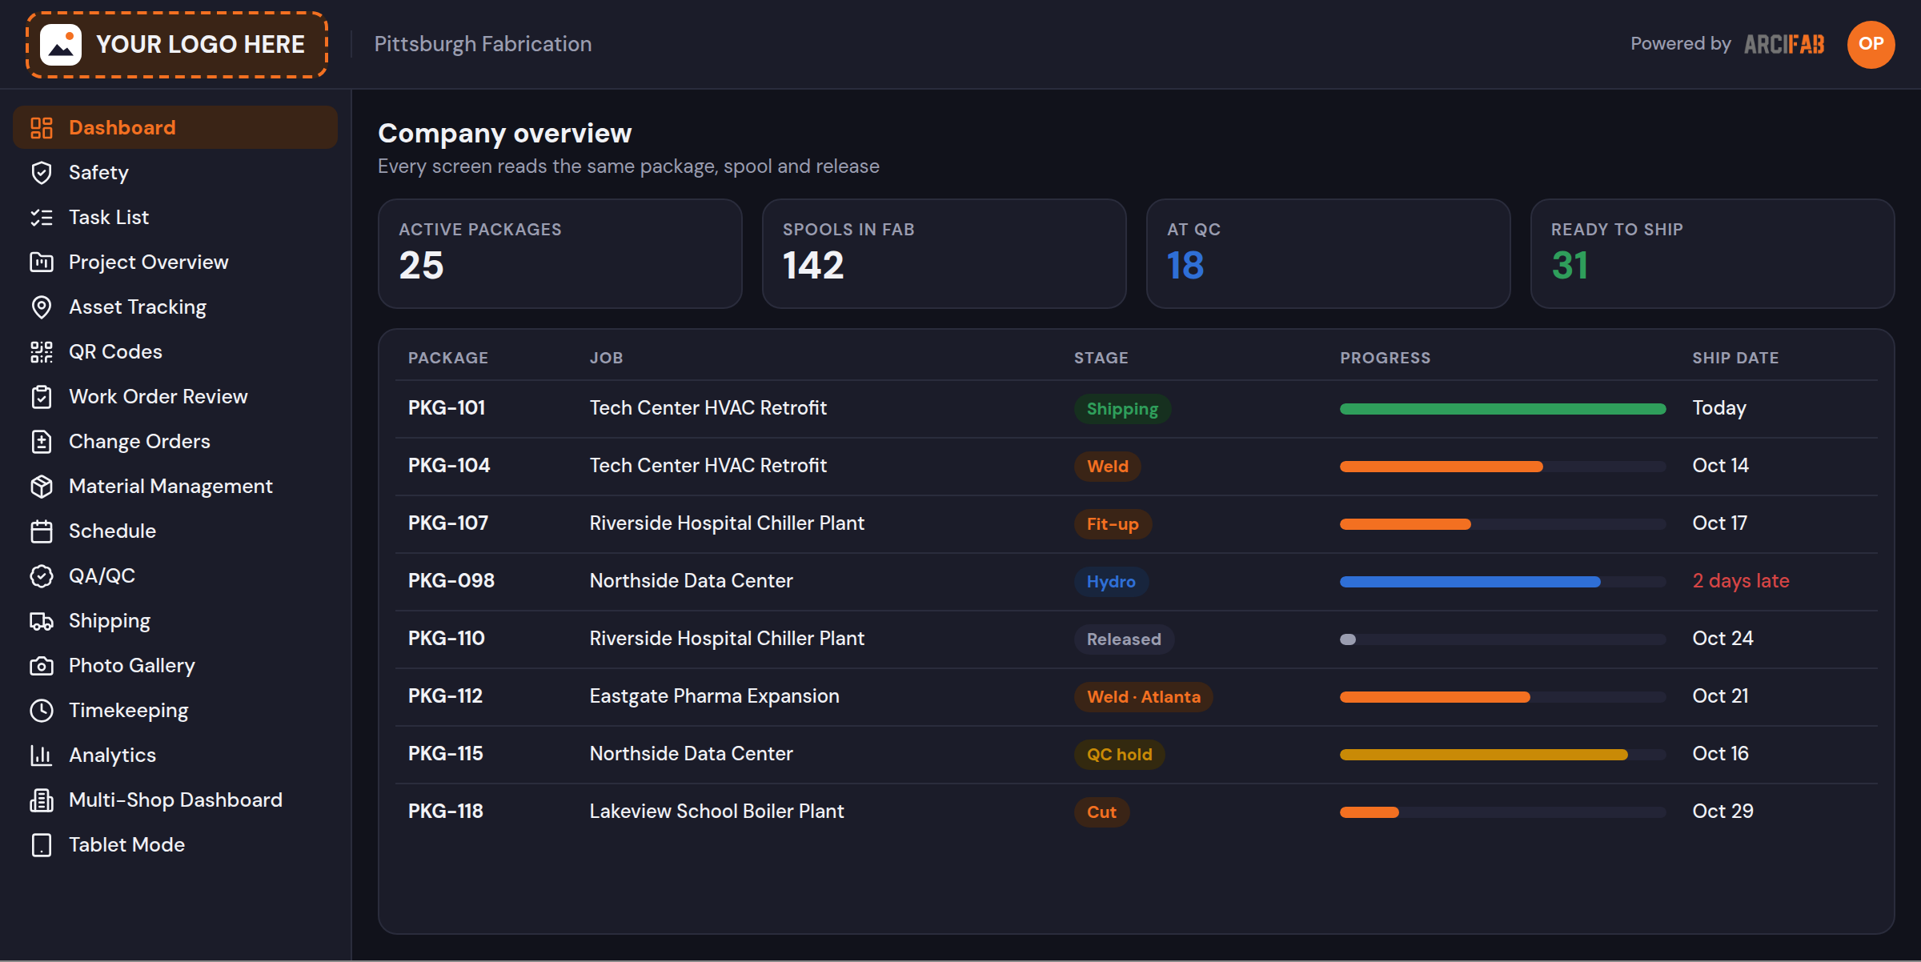Click the Schedule calendar icon
1921x962 pixels.
(42, 531)
